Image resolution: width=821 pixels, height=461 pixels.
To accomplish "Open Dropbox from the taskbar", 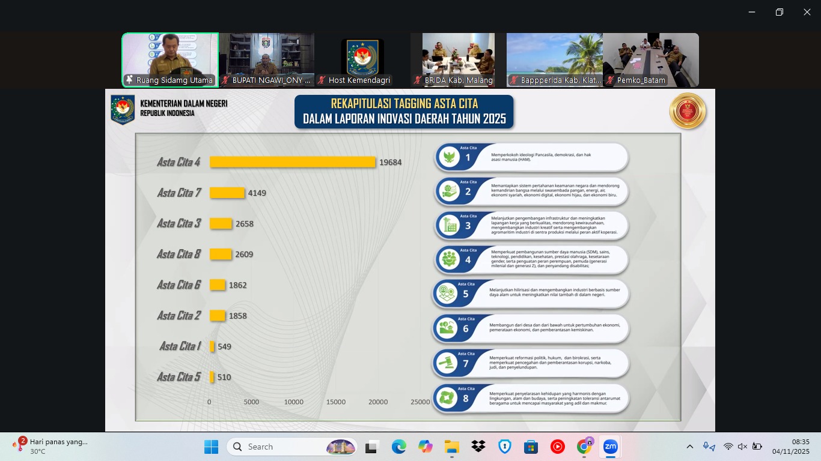I will point(478,447).
